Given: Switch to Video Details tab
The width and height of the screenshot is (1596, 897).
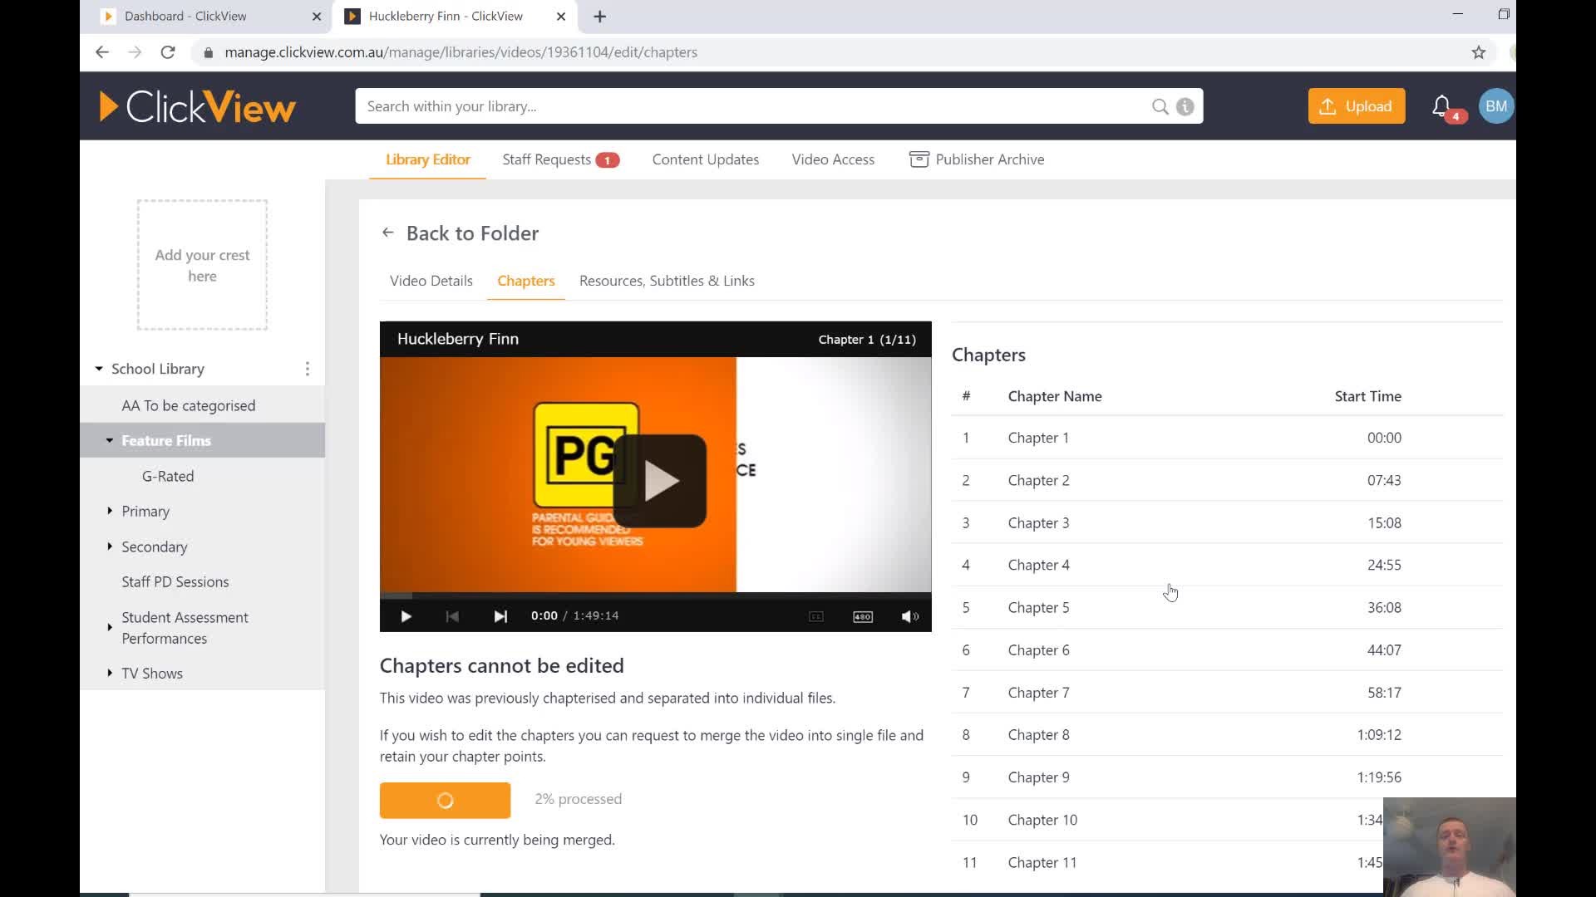Looking at the screenshot, I should point(431,281).
